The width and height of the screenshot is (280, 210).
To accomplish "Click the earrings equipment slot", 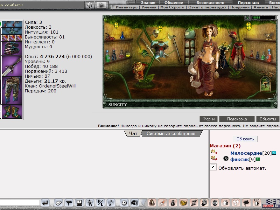I will pos(12,24).
